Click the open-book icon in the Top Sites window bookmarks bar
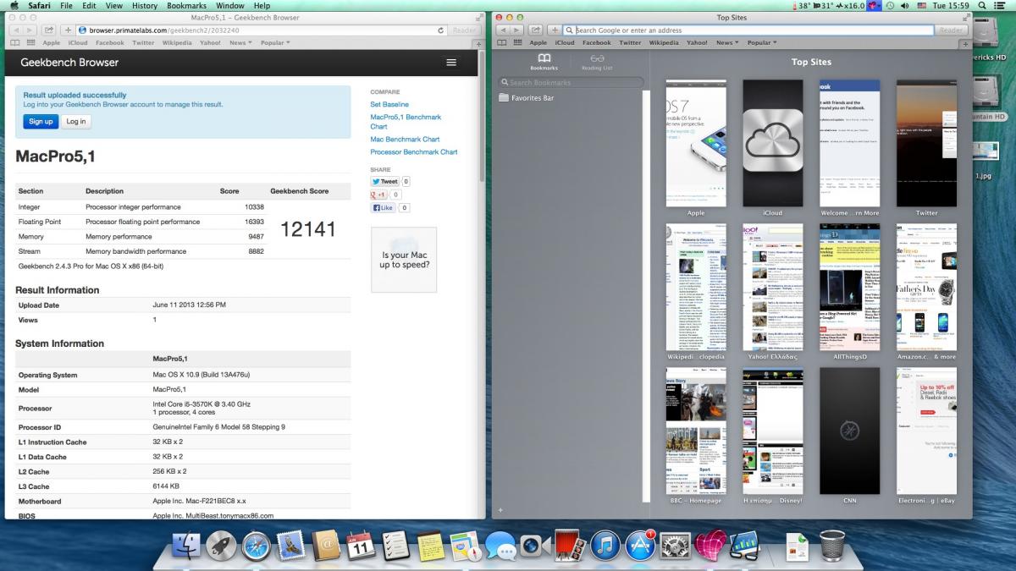The width and height of the screenshot is (1016, 571). (x=502, y=42)
